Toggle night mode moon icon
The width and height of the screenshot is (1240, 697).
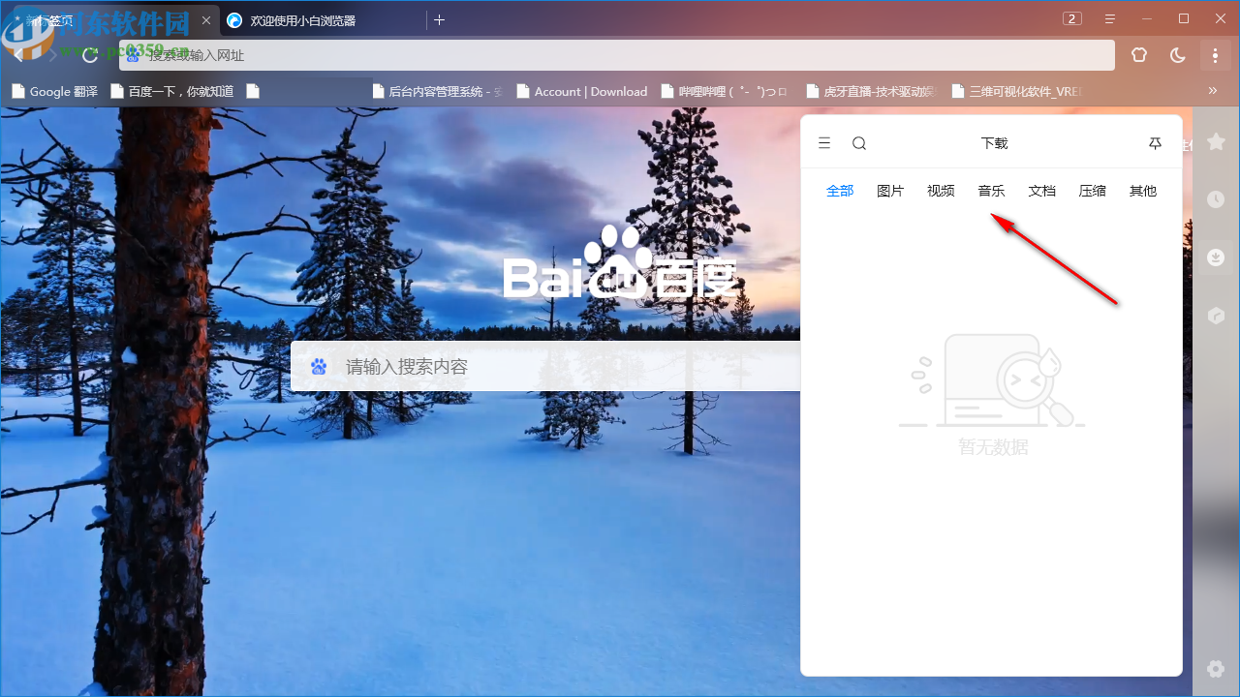click(x=1178, y=55)
